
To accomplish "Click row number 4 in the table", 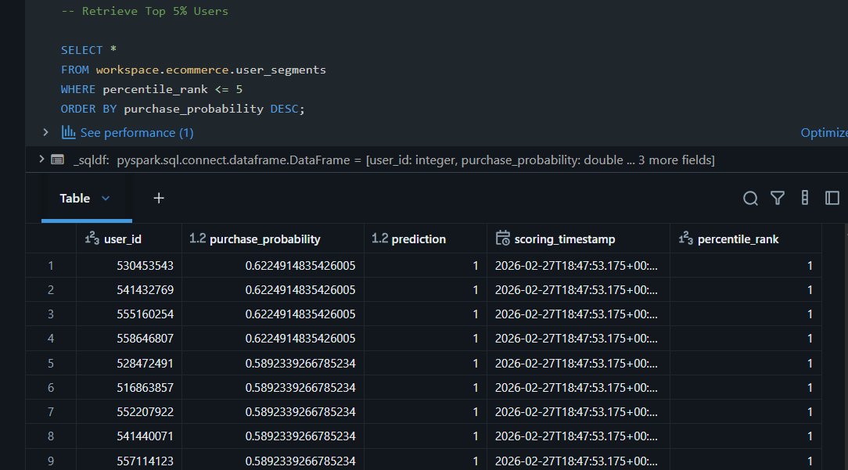I will [51, 339].
